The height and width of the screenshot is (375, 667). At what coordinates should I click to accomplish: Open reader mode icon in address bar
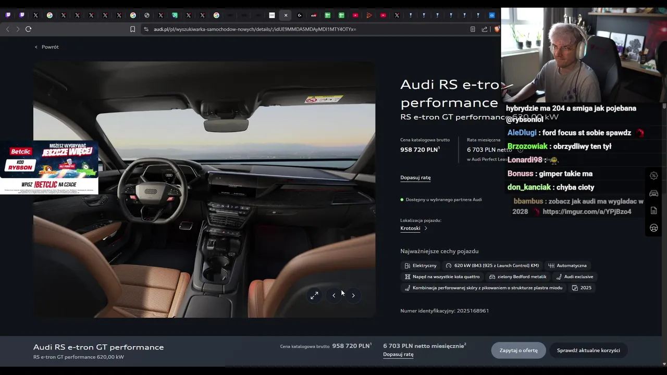click(473, 29)
